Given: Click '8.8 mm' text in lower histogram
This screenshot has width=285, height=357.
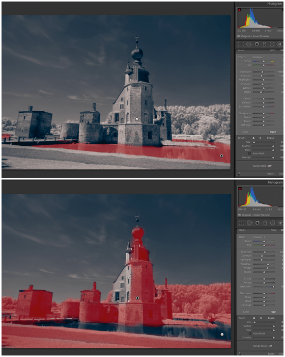Looking at the screenshot, I should pos(256,209).
